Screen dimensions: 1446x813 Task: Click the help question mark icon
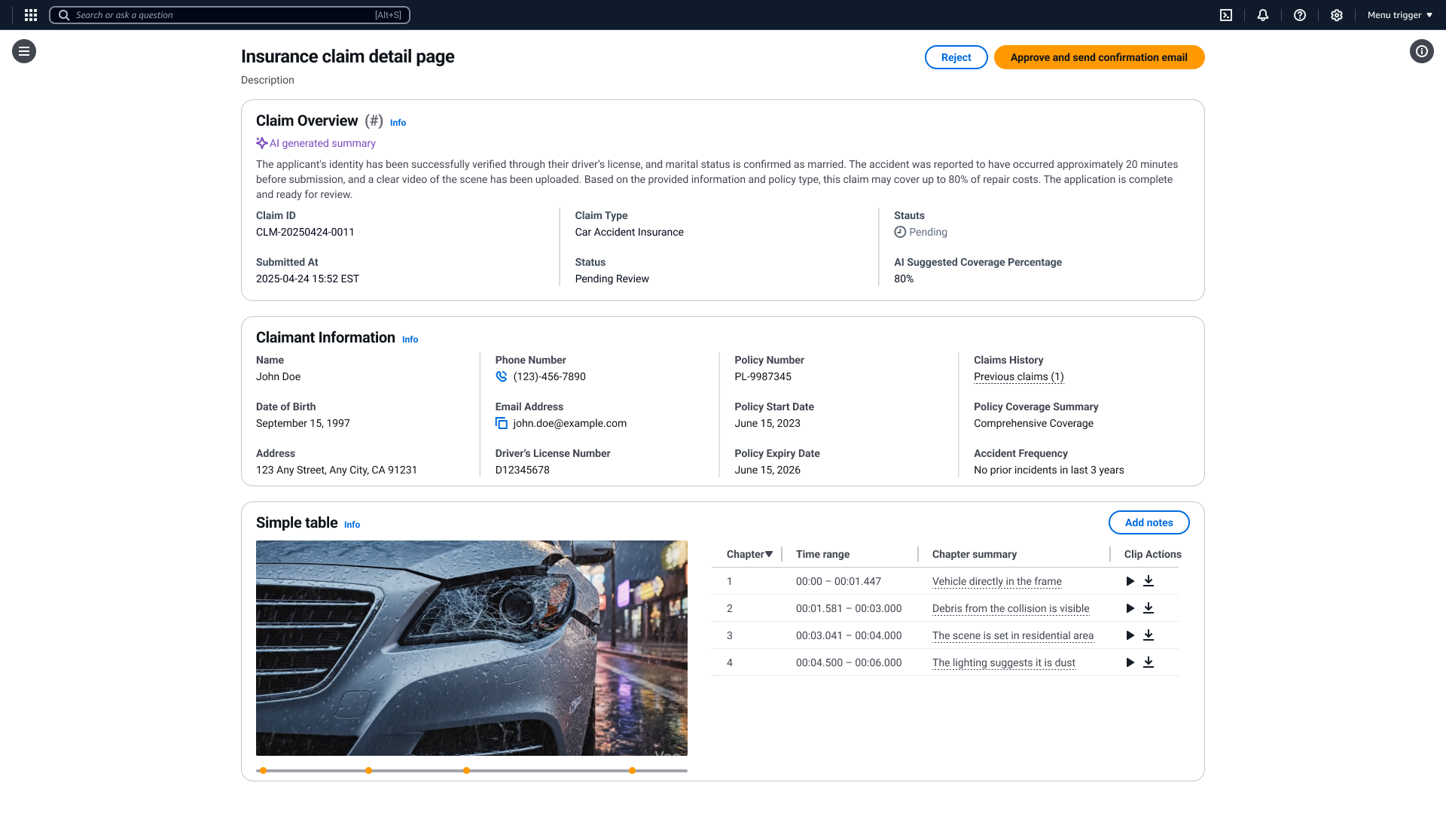click(x=1300, y=15)
